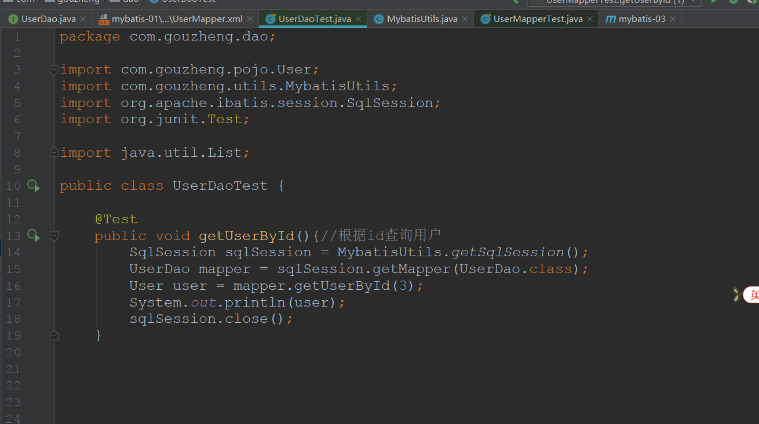Viewport: 759px width, 424px height.
Task: Click import com.gouzheng.pojo.User line
Action: 189,69
